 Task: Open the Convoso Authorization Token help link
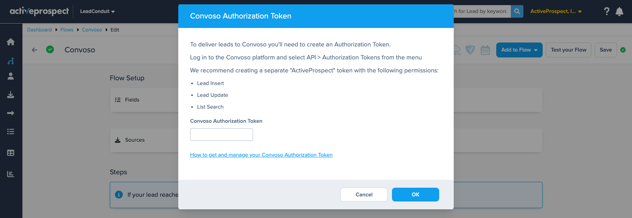tap(261, 155)
